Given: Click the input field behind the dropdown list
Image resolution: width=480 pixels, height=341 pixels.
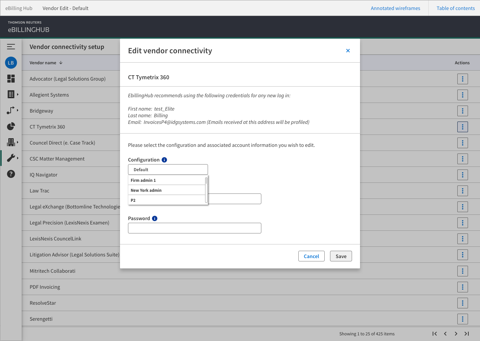Looking at the screenshot, I should point(235,199).
